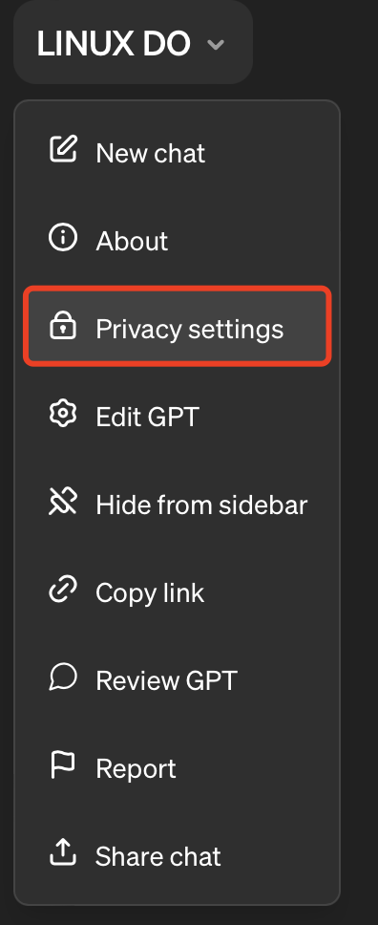Click the New chat pencil icon

[63, 149]
